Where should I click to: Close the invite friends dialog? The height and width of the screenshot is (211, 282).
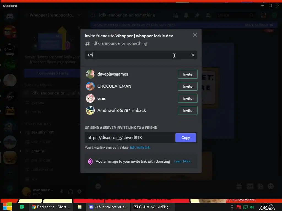(x=195, y=35)
